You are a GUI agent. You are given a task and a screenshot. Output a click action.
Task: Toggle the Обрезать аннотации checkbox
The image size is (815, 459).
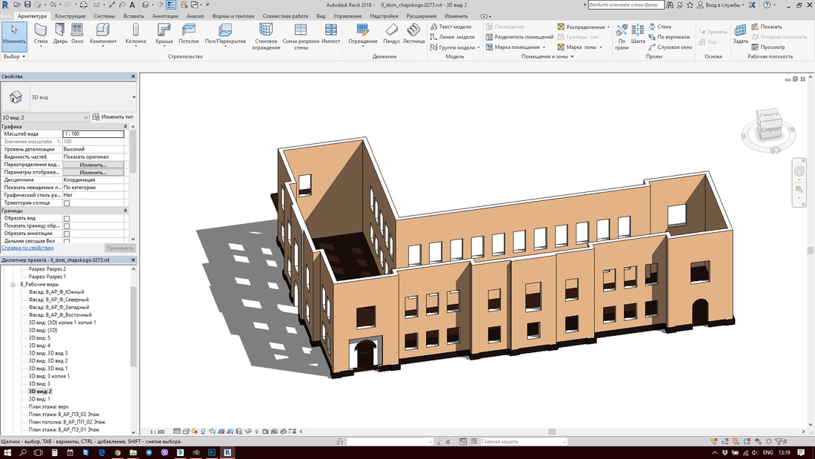[67, 234]
